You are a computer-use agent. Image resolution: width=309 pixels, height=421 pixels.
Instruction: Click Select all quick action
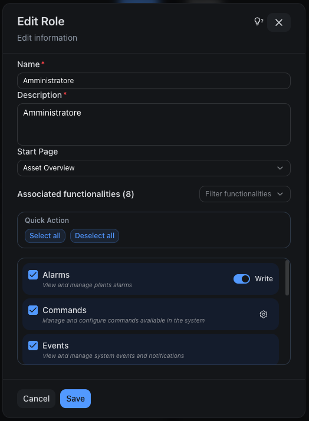pos(45,236)
